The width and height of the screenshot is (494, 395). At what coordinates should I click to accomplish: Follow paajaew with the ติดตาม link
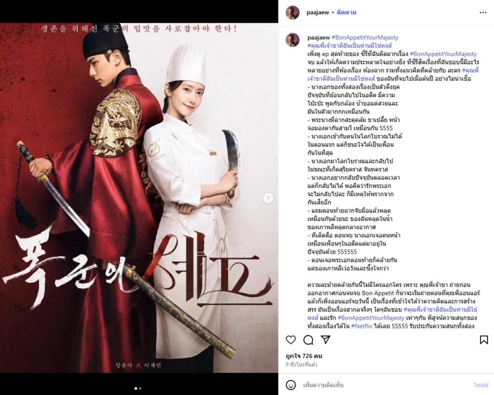[346, 13]
